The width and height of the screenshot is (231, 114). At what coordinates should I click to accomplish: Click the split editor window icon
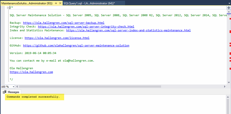click(229, 8)
